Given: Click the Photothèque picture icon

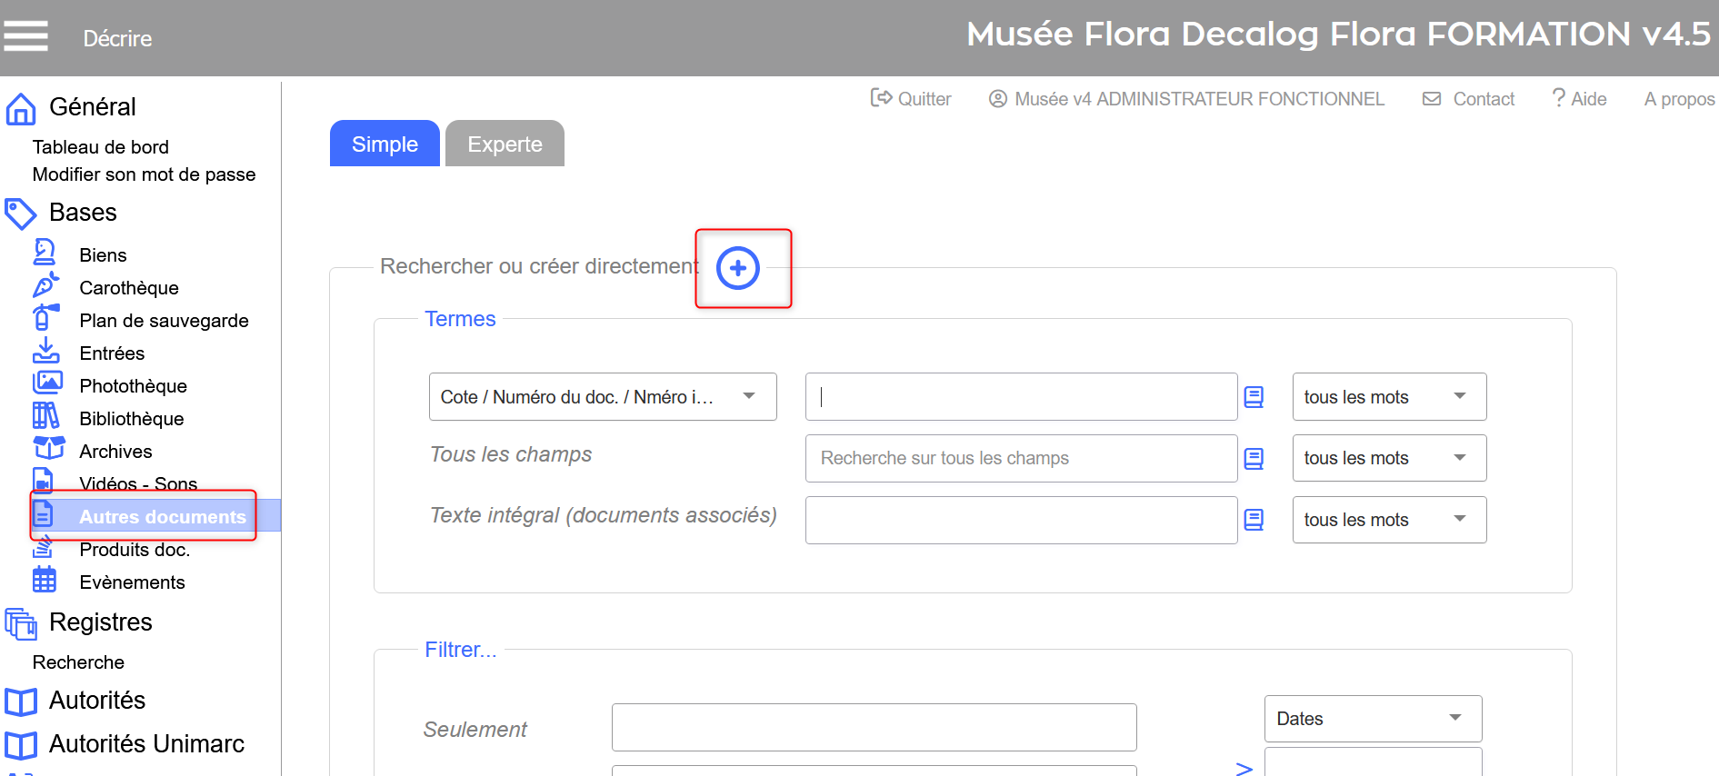Looking at the screenshot, I should coord(47,383).
